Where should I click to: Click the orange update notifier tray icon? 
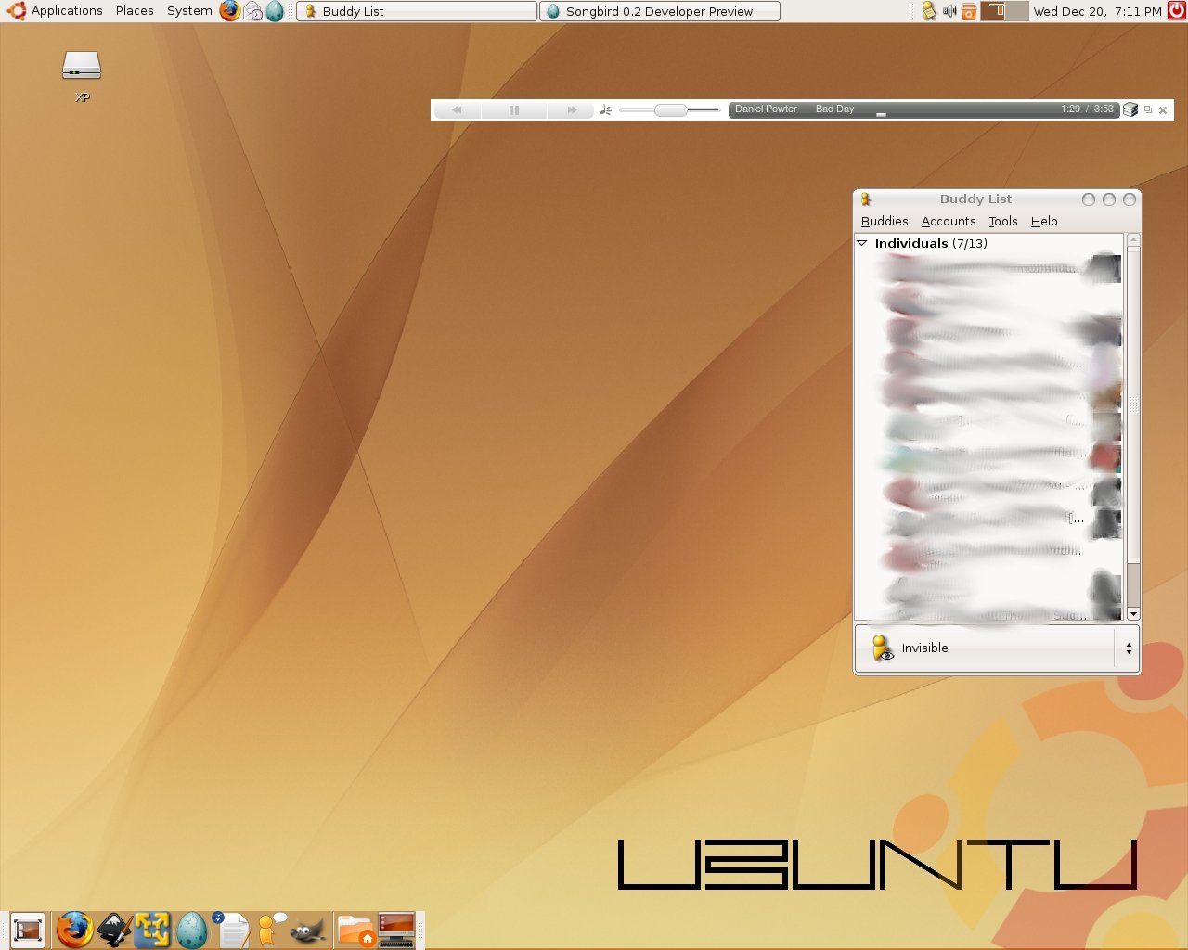click(969, 11)
